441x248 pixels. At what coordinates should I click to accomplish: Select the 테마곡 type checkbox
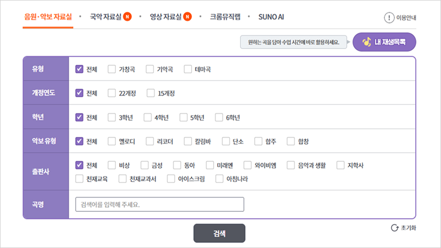click(188, 69)
